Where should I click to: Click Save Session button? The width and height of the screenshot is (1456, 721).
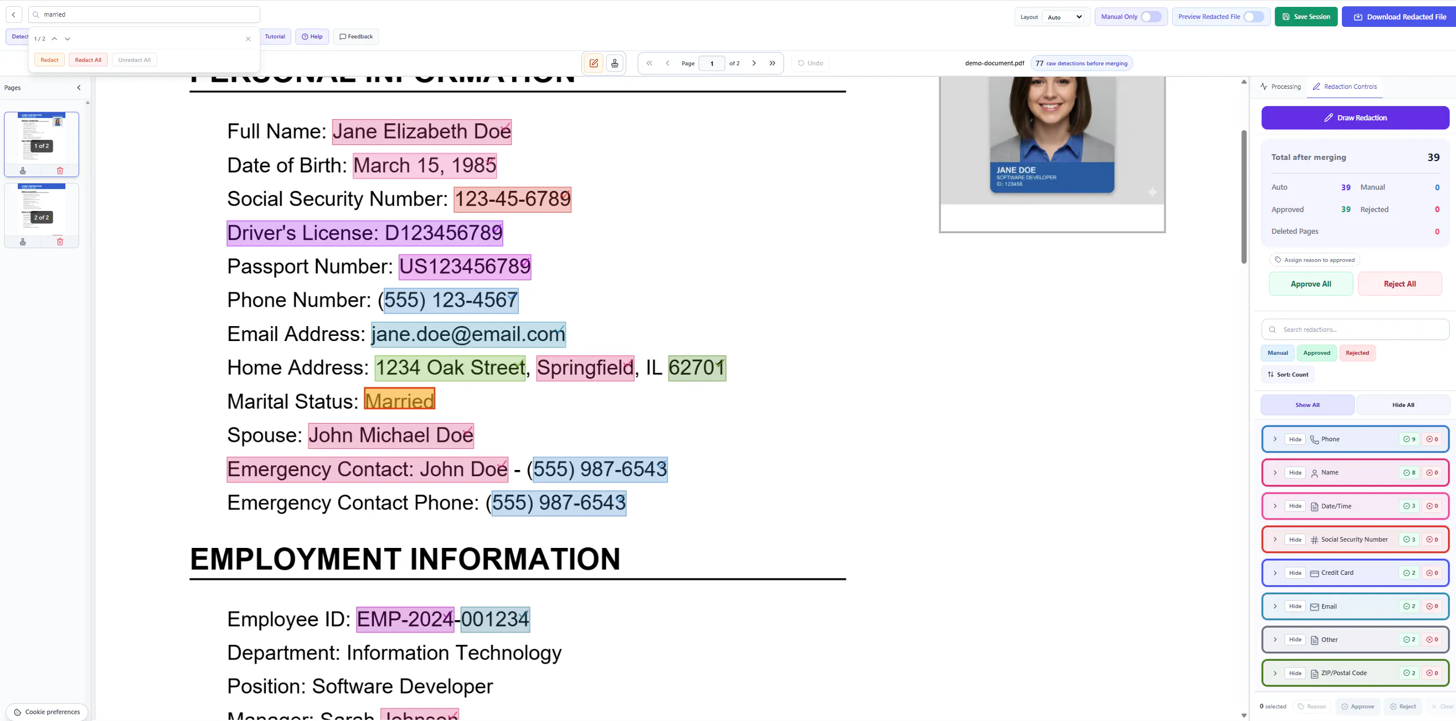[1306, 17]
